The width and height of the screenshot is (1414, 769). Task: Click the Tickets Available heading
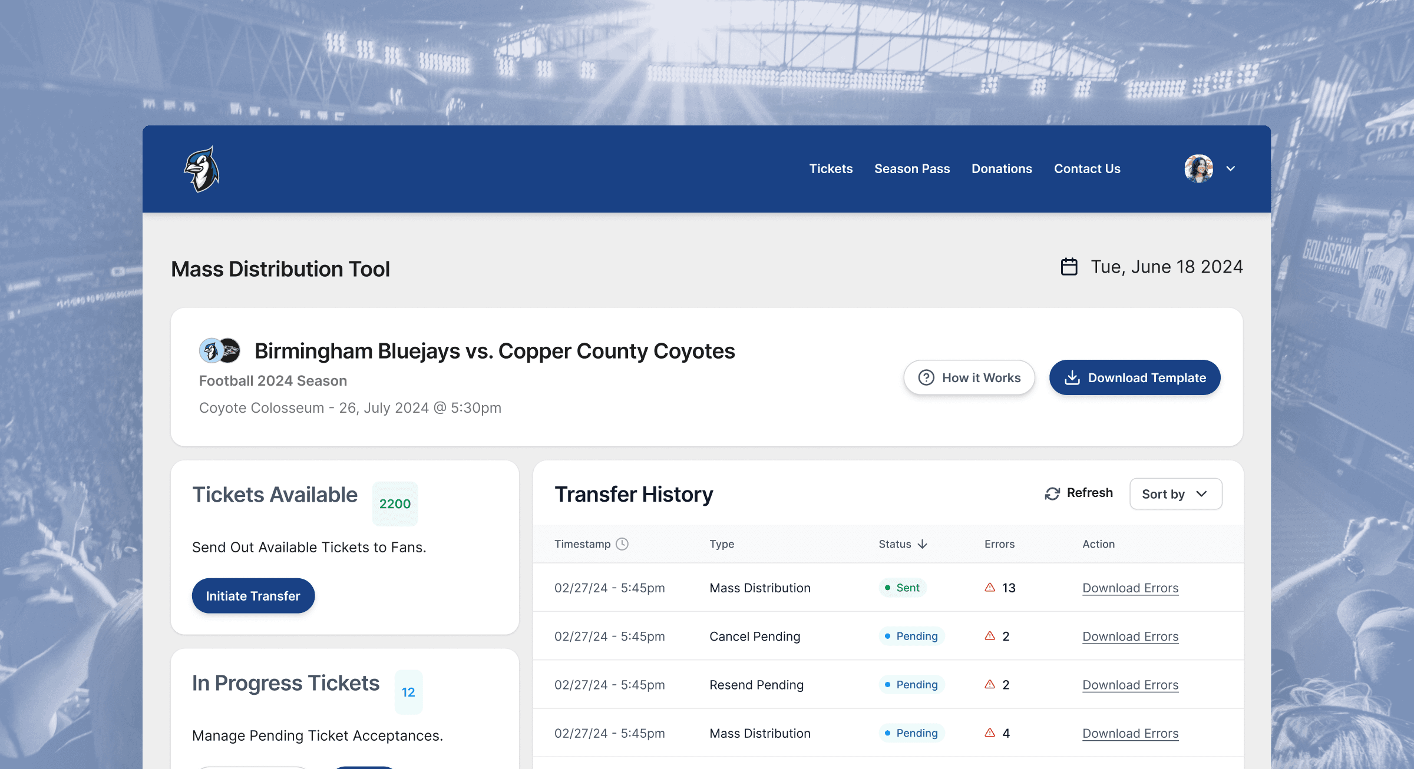(x=275, y=495)
